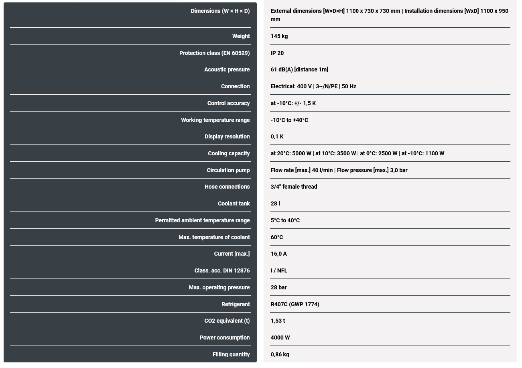Click the Weight label
This screenshot has width=522, height=368.
(x=241, y=36)
